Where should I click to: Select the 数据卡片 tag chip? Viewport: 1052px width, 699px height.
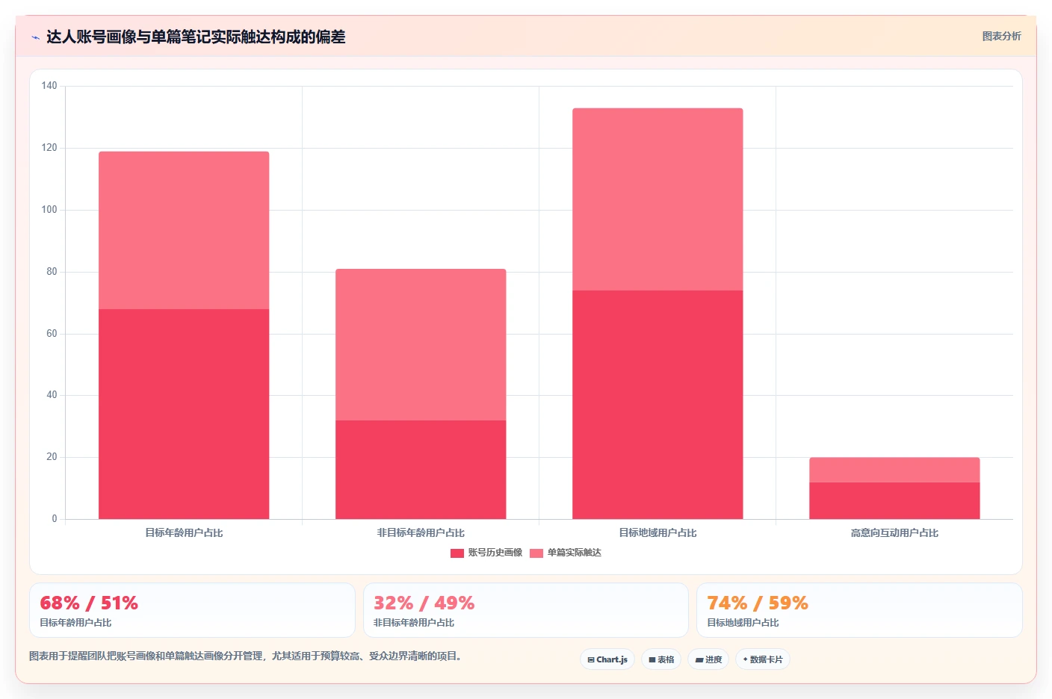coord(763,659)
